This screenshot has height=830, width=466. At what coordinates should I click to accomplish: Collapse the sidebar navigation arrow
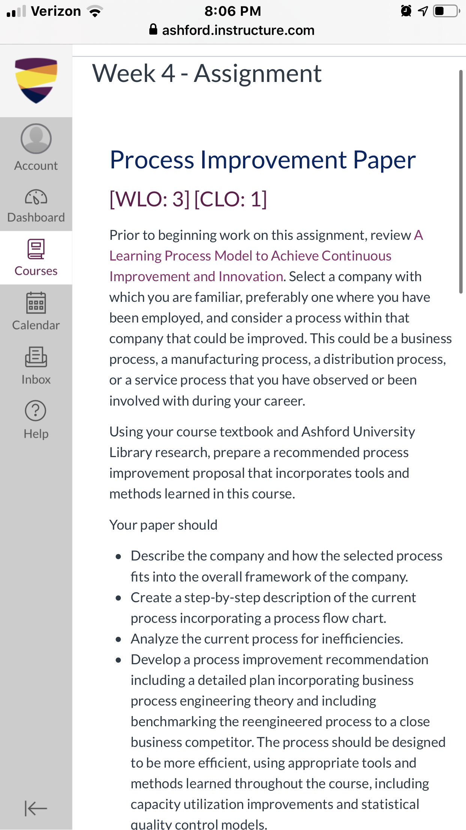click(36, 808)
